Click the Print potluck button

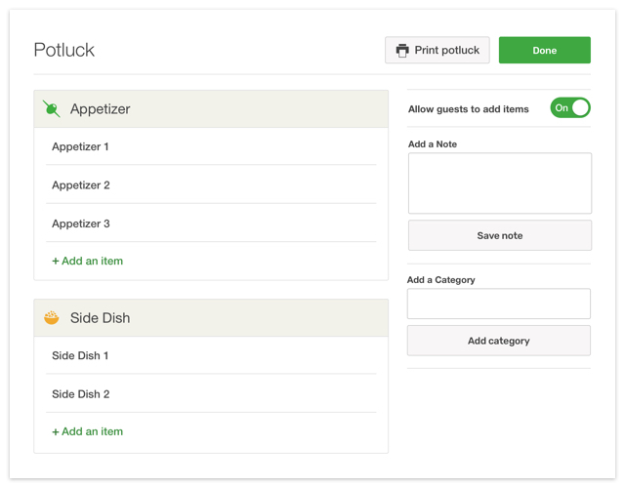[x=437, y=51]
